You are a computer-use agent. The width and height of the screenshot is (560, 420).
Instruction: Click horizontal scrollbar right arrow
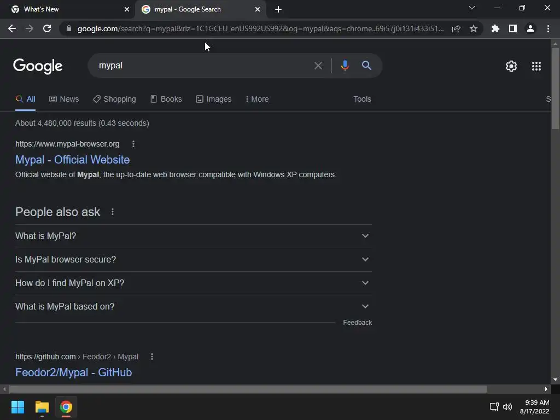(x=546, y=389)
